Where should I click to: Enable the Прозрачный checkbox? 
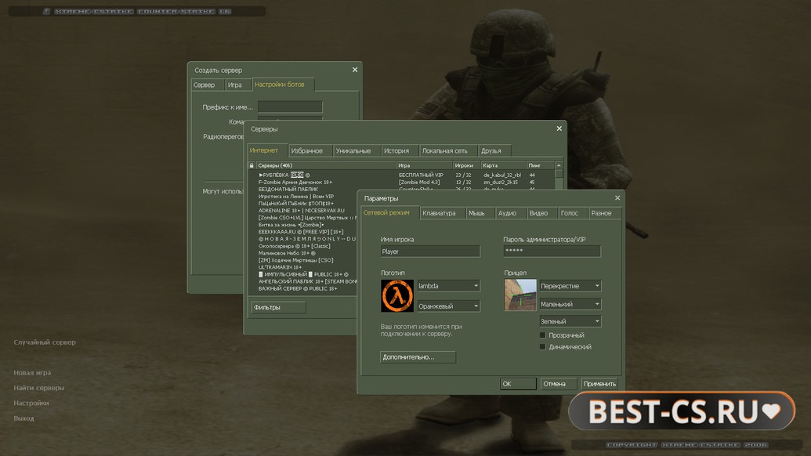(x=542, y=335)
